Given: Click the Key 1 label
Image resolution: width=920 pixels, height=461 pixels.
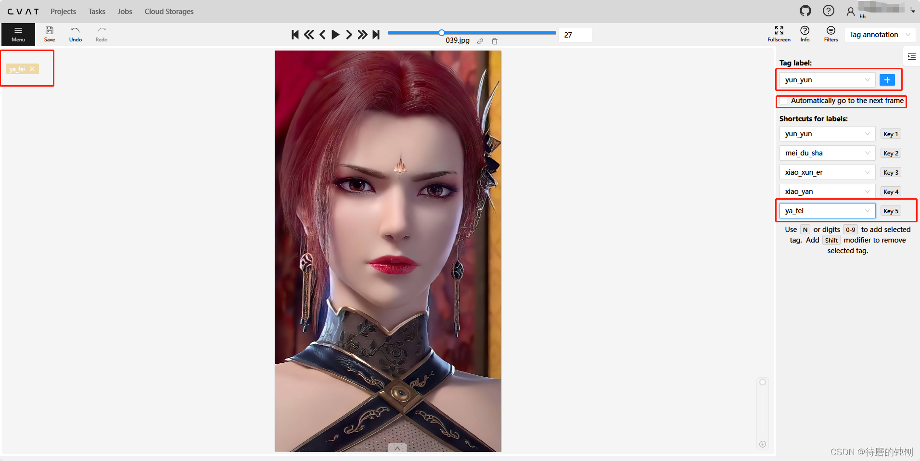Looking at the screenshot, I should click(x=891, y=134).
